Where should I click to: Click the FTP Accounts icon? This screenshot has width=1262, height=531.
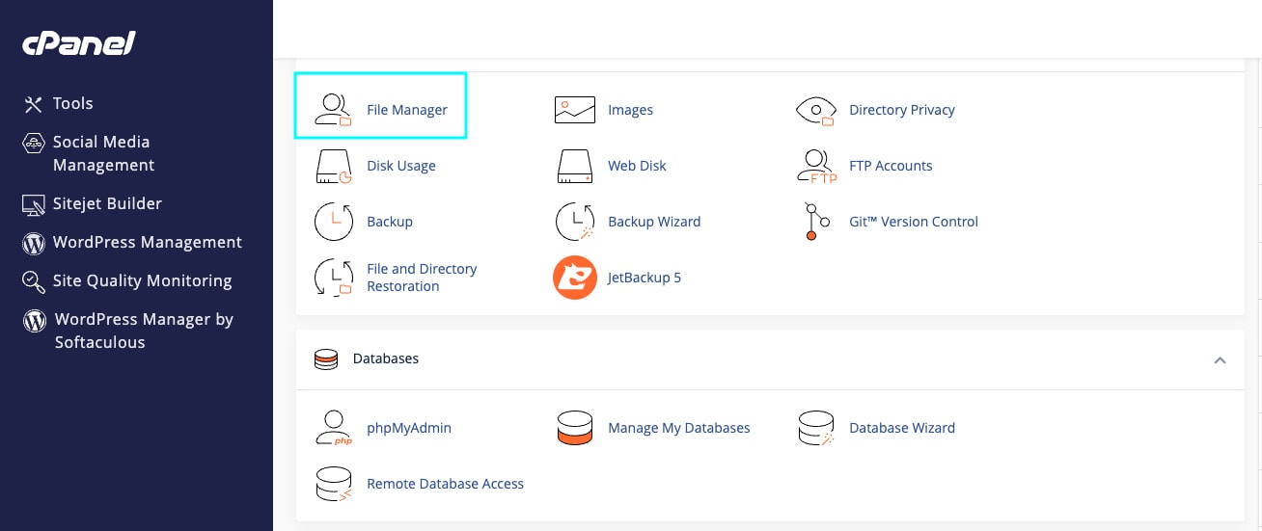click(x=815, y=166)
